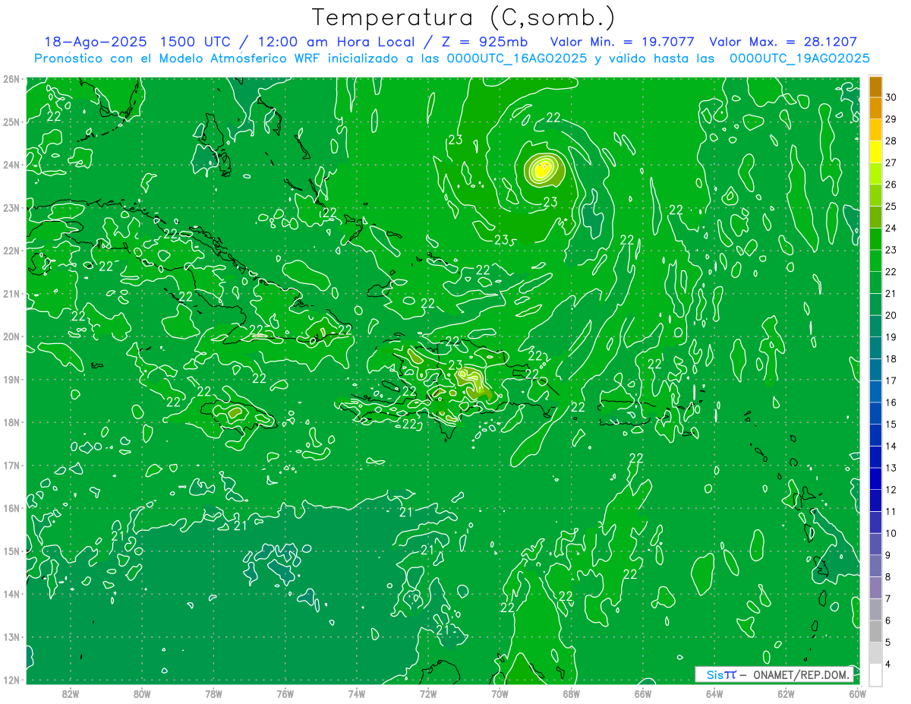Click 'Valor Max. = 28.1207' text
This screenshot has height=704, width=911.
pyautogui.click(x=783, y=42)
